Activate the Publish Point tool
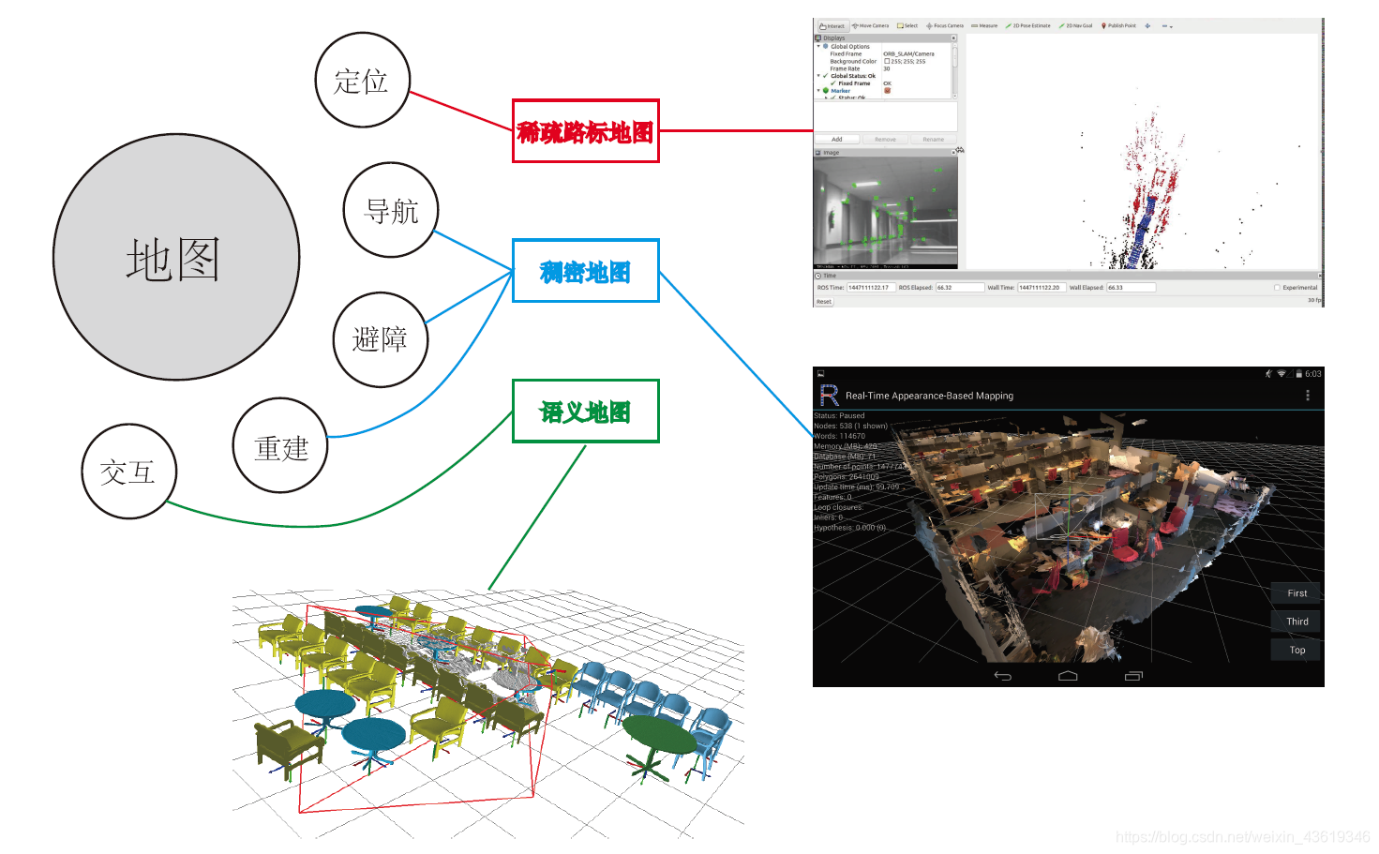This screenshot has width=1379, height=854. pos(1118,26)
